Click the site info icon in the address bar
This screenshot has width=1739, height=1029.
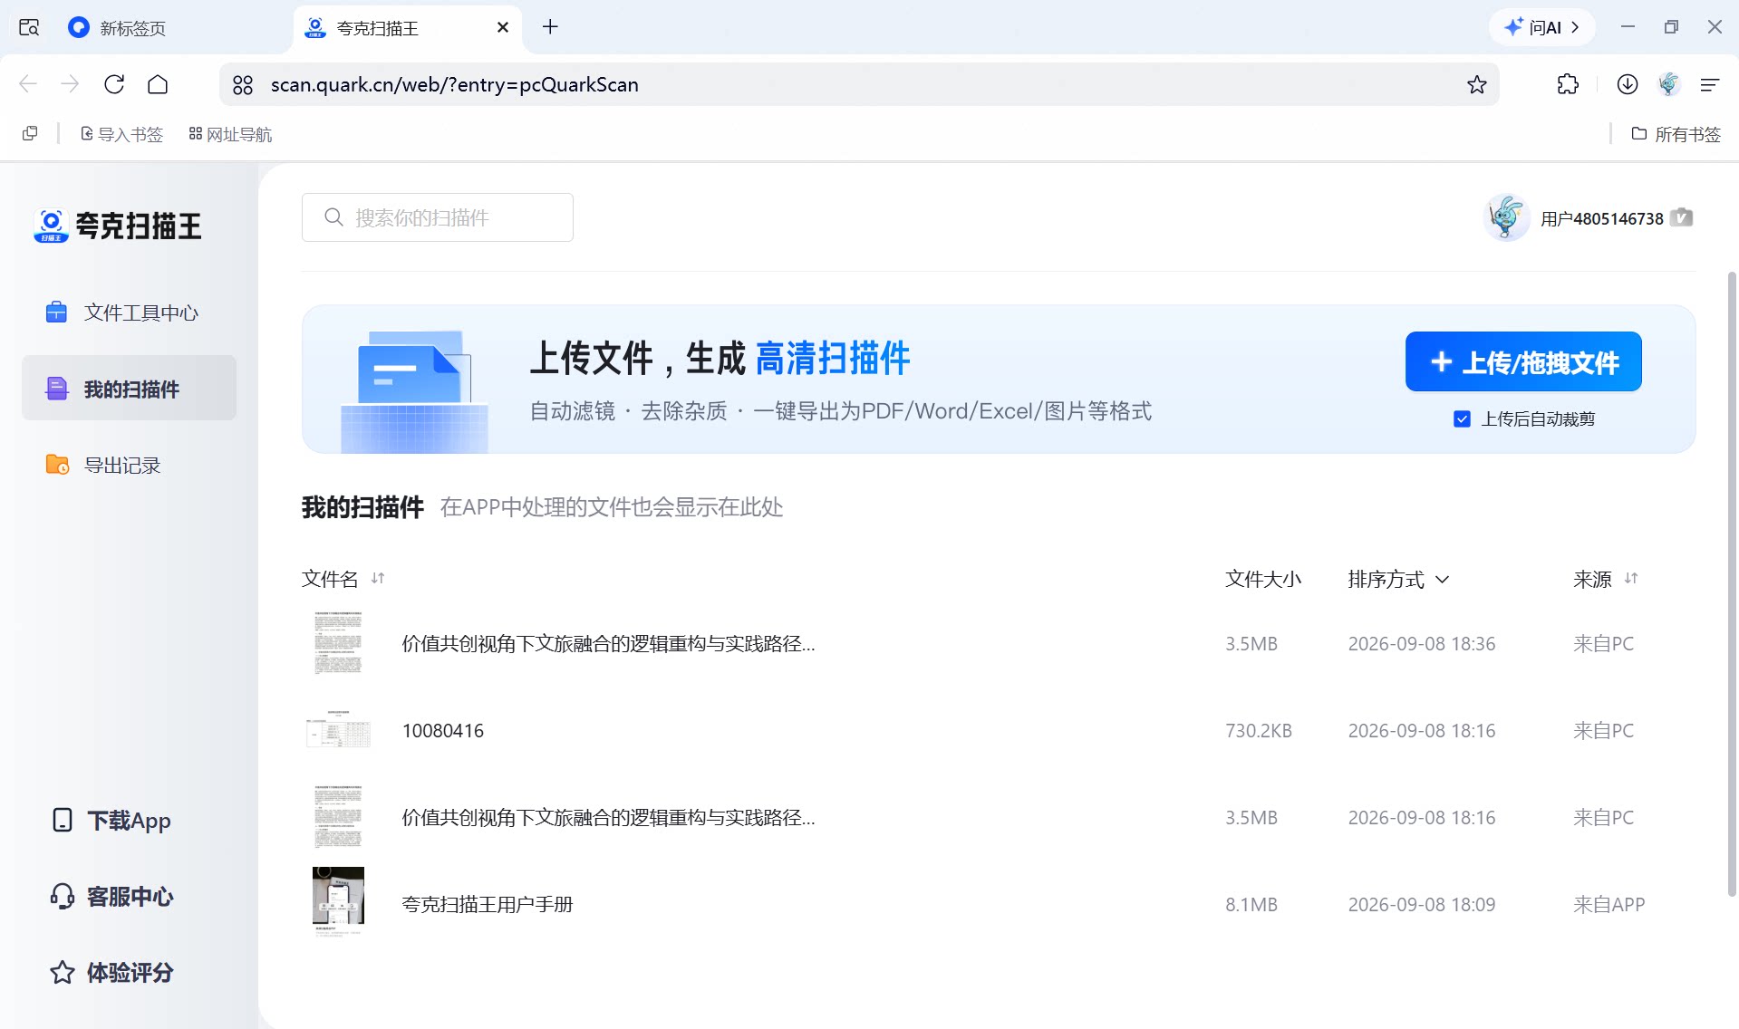click(243, 85)
